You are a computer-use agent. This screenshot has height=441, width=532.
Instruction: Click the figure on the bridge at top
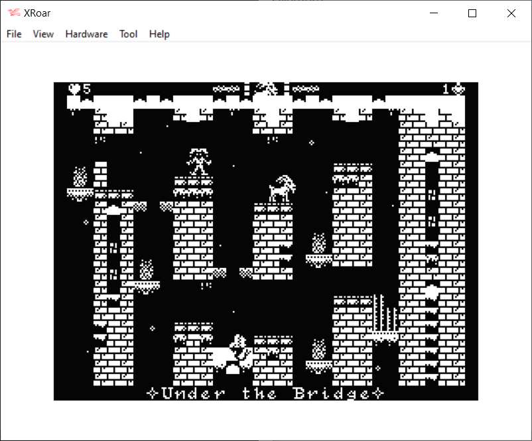[x=267, y=88]
